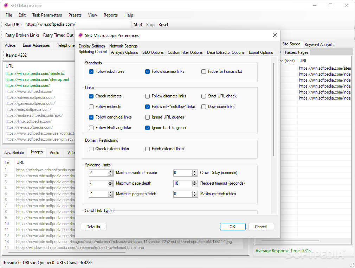Open the Edit menu
355x268 pixels.
click(x=22, y=15)
